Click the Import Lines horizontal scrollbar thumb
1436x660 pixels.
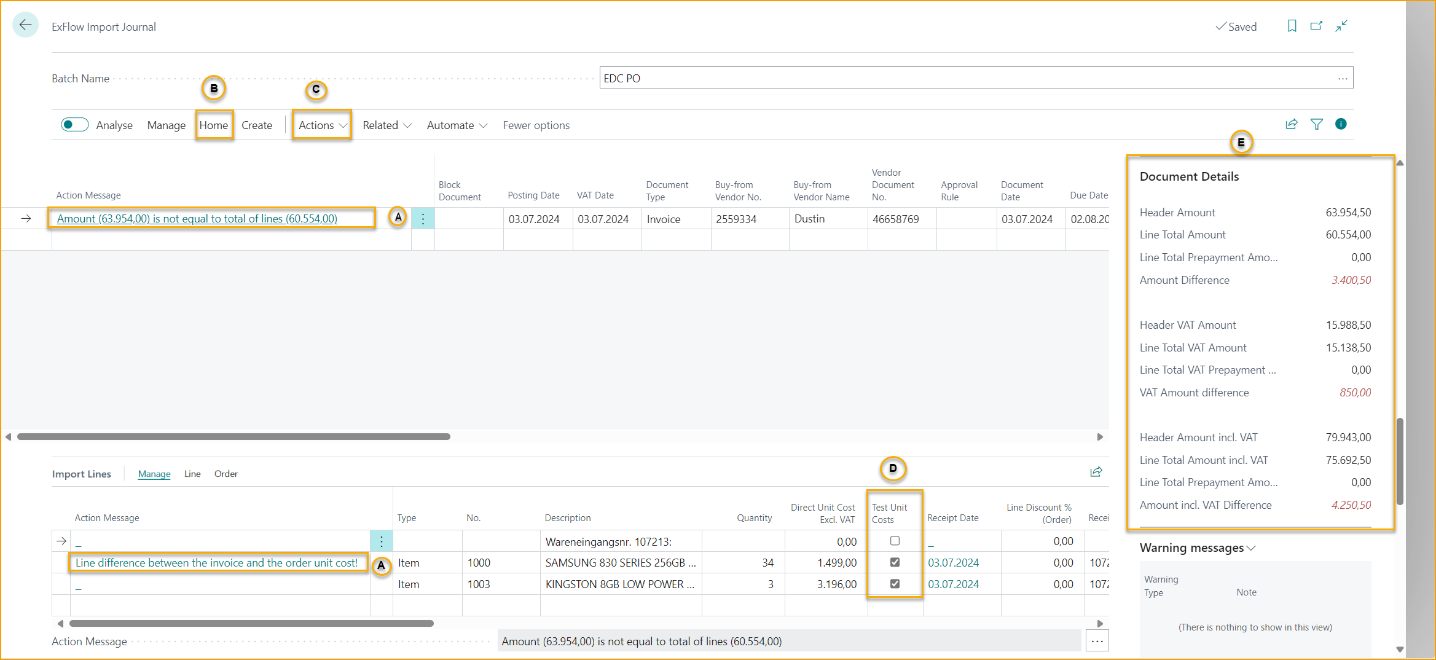[251, 623]
